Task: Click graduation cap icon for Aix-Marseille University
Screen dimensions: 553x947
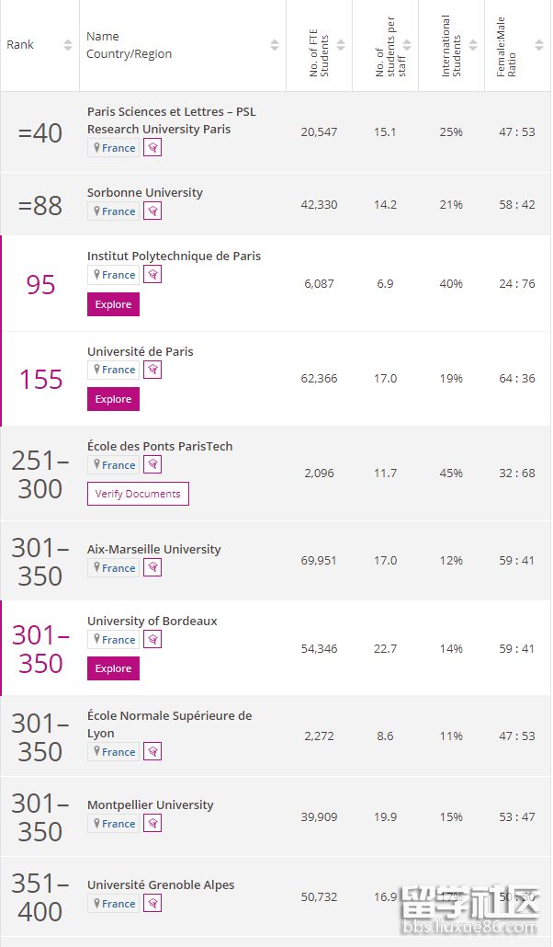Action: pos(152,568)
